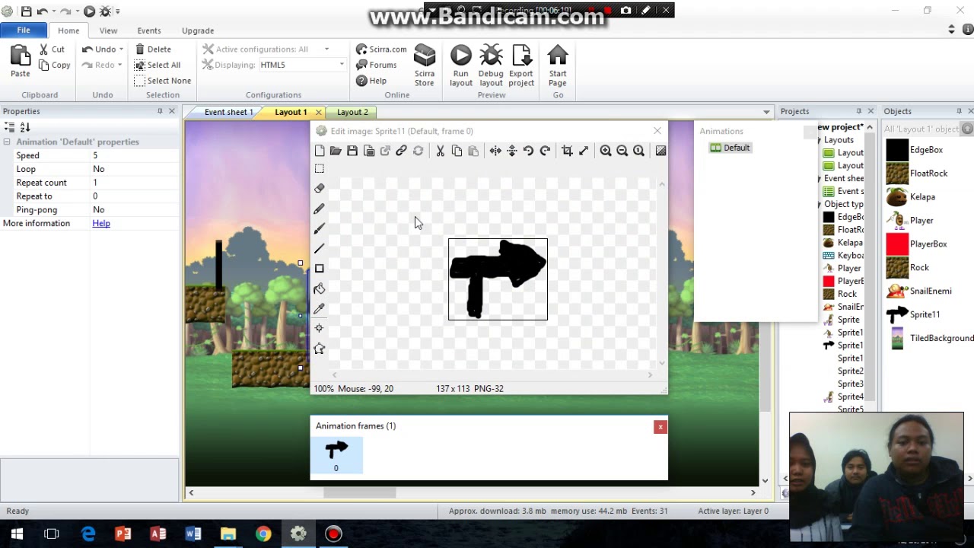Switch to the View ribbon tab
Image resolution: width=974 pixels, height=548 pixels.
pos(108,30)
